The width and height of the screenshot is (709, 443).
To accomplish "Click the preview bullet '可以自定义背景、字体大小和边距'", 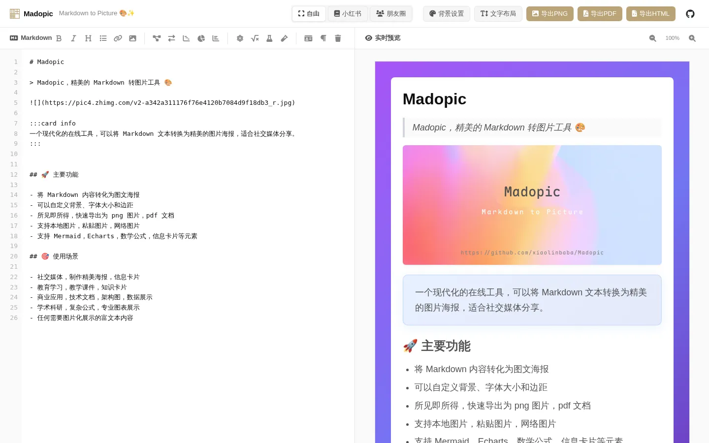I will pos(481,387).
